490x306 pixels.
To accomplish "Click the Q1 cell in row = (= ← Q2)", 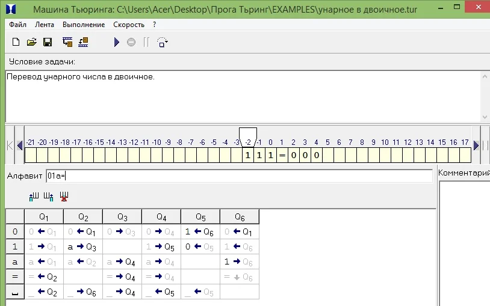I will pos(44,277).
